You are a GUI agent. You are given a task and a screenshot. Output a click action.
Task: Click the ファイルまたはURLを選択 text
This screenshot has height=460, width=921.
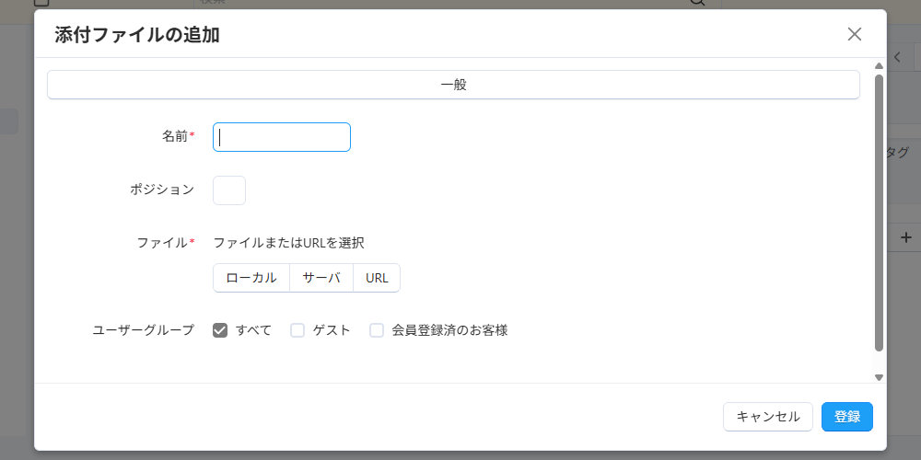point(288,243)
